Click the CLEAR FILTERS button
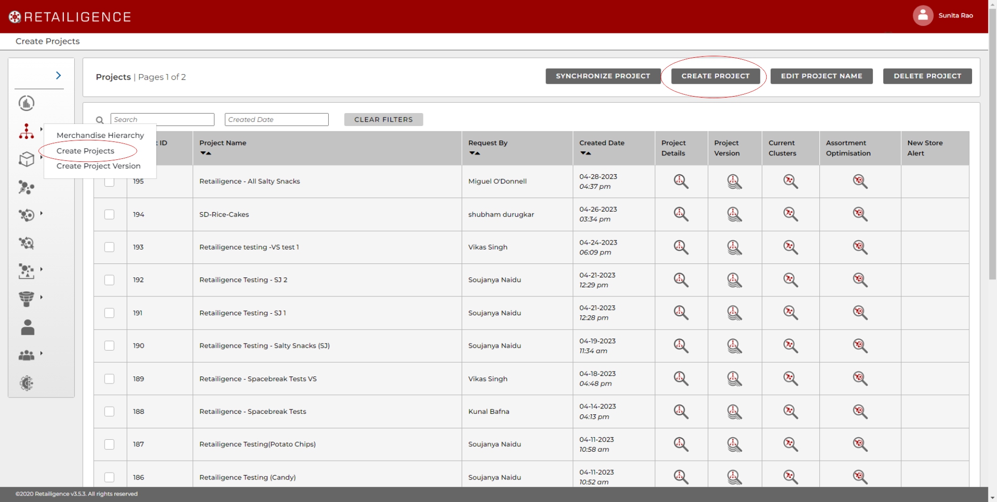The height and width of the screenshot is (502, 997). (383, 120)
